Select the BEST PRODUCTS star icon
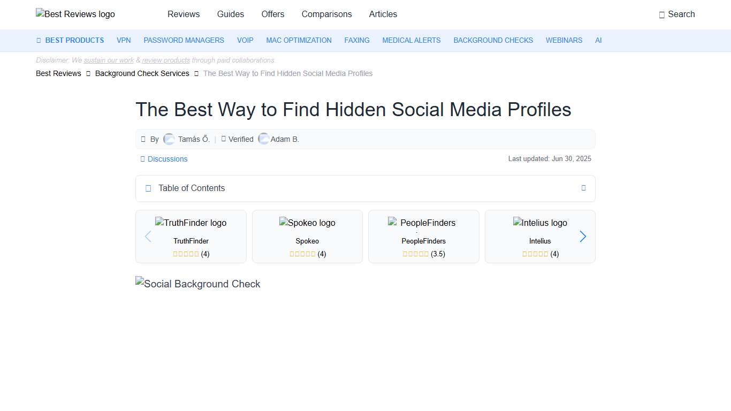The image size is (731, 411). point(38,40)
